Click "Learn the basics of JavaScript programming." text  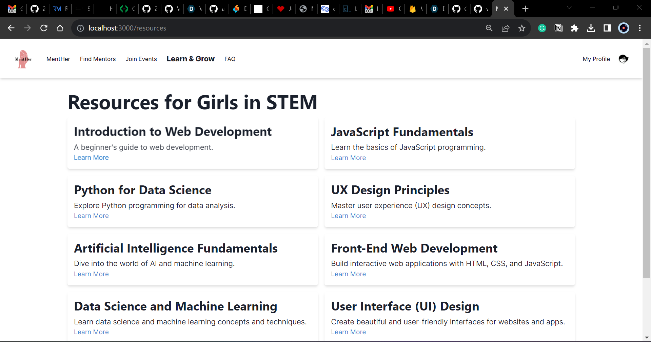(x=409, y=147)
